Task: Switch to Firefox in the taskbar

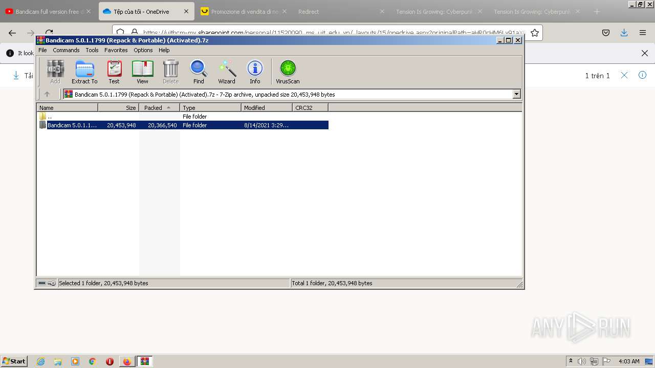Action: 127,361
